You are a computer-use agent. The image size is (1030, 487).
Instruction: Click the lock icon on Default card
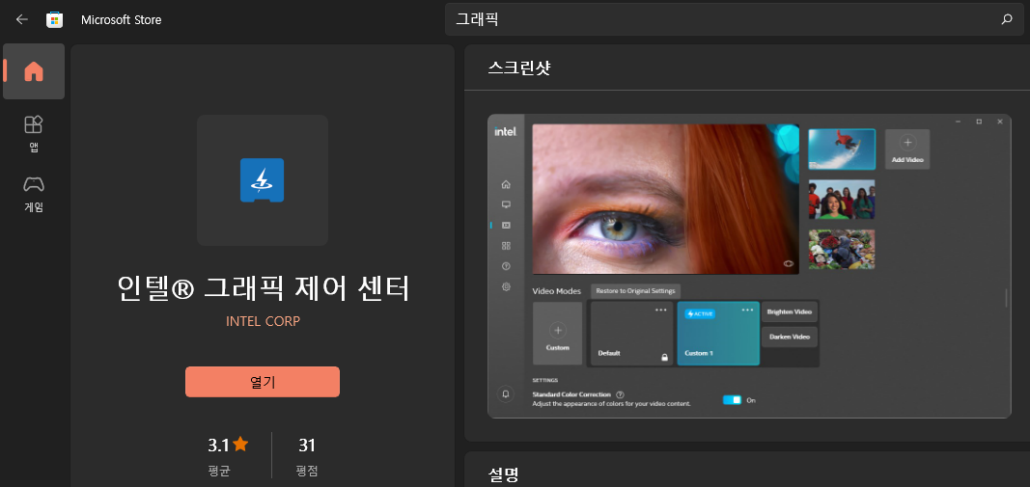(664, 358)
